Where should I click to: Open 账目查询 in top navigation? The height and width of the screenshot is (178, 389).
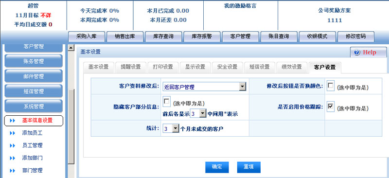pyautogui.click(x=279, y=36)
